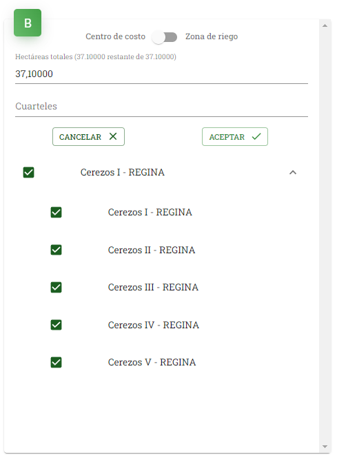Open the Cuarteles selection field
The image size is (337, 457).
[x=161, y=107]
